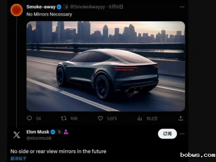Click the share upload icon
The image size is (216, 162).
tap(181, 118)
